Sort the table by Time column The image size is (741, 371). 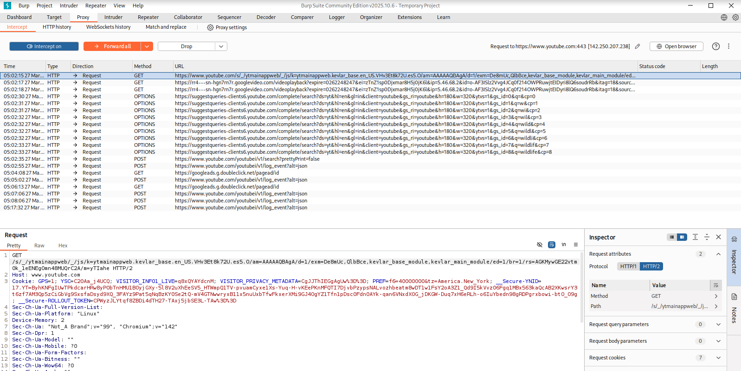(x=23, y=66)
